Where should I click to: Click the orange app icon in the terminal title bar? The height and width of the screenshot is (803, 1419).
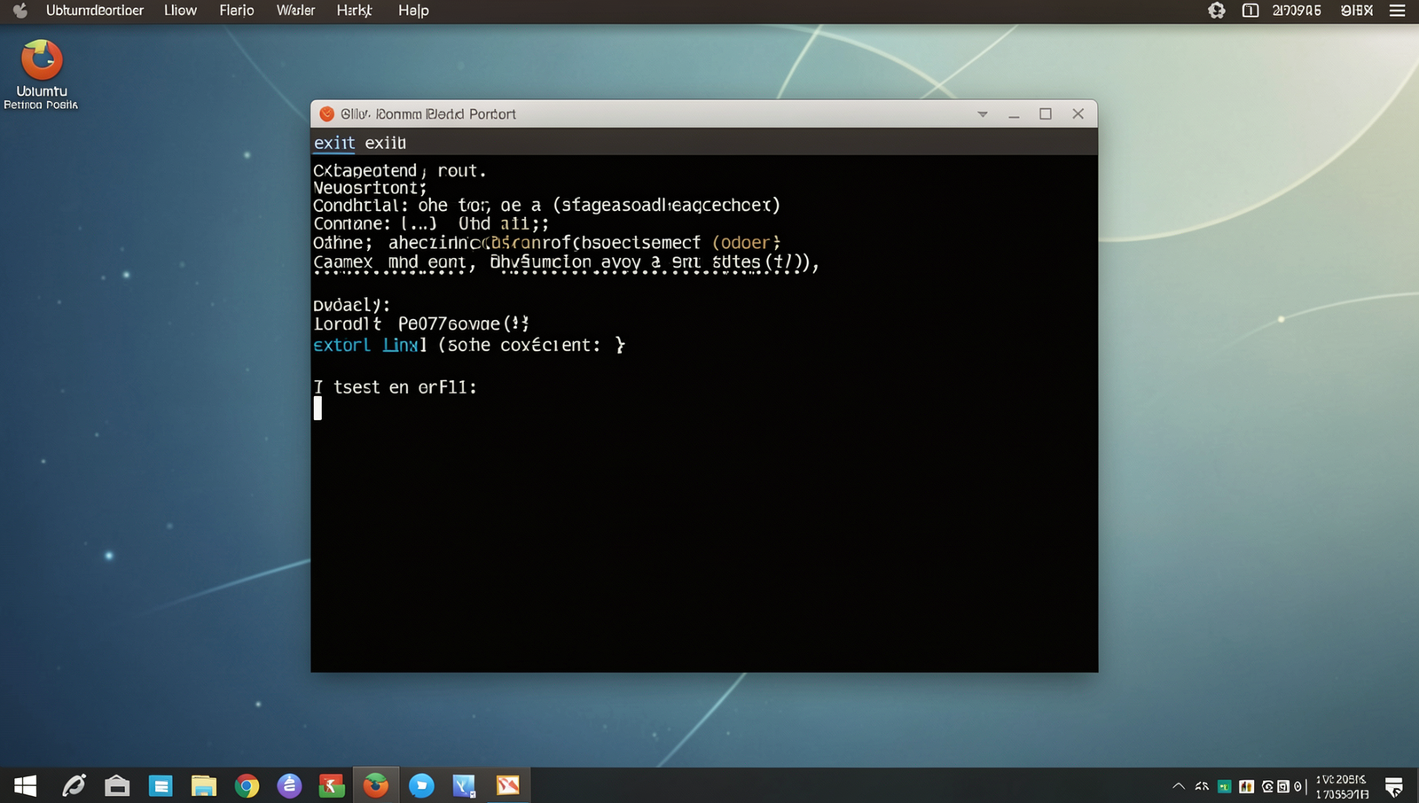click(x=326, y=113)
